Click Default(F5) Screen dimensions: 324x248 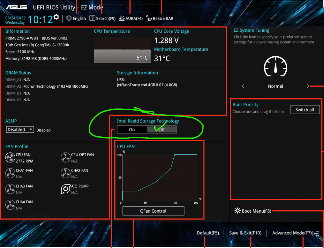[x=208, y=233]
